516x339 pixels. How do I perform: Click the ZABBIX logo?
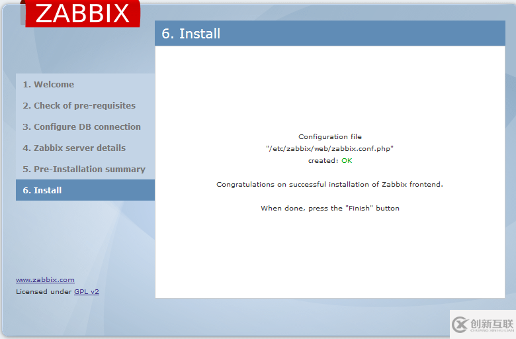pos(82,13)
